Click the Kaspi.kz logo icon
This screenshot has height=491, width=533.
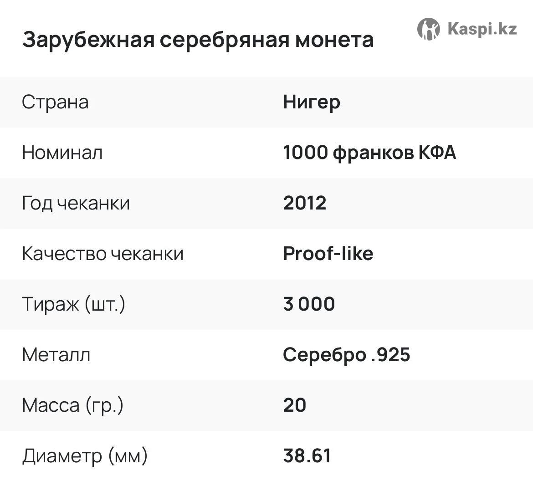point(428,29)
